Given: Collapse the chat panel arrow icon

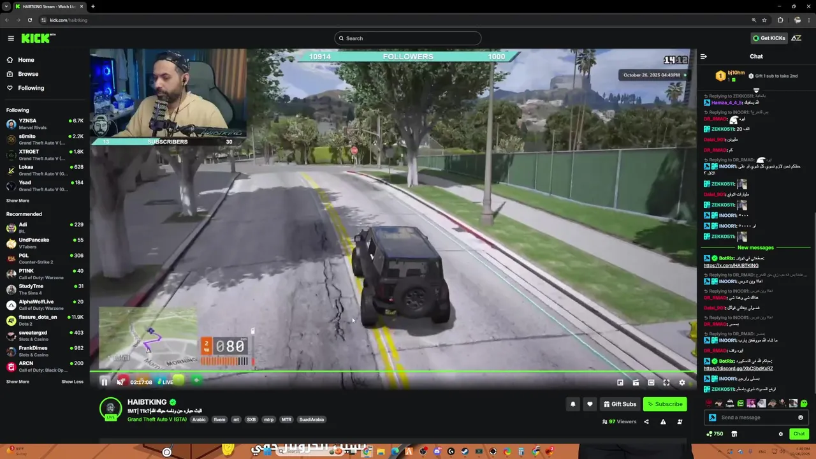Looking at the screenshot, I should point(704,57).
